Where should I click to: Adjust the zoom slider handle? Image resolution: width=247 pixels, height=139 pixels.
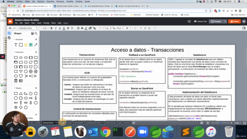pyautogui.click(x=221, y=123)
